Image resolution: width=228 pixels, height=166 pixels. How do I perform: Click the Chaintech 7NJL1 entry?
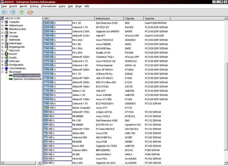(x=105, y=57)
